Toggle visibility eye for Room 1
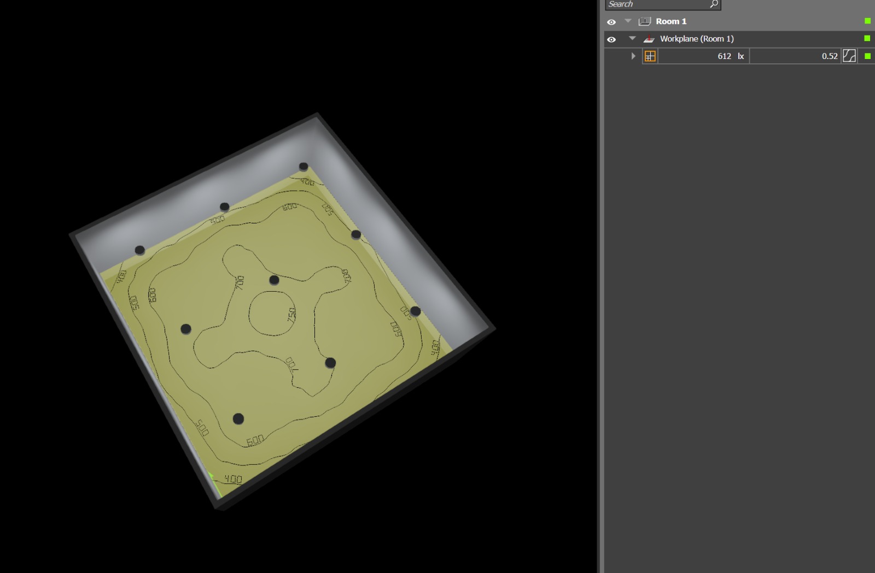 point(611,22)
